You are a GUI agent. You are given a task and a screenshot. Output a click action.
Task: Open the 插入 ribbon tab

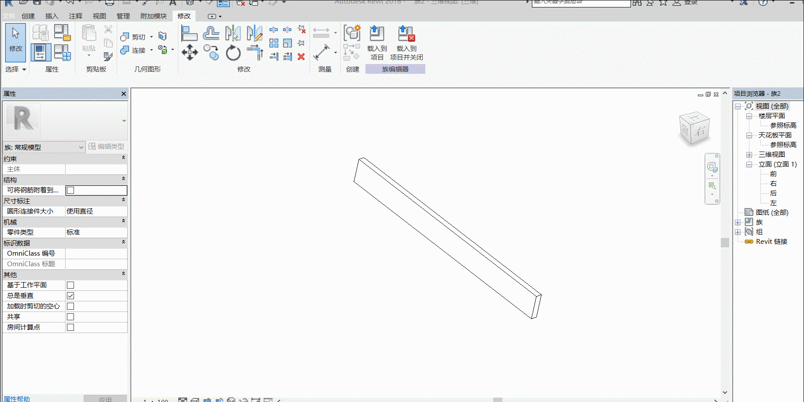point(52,16)
